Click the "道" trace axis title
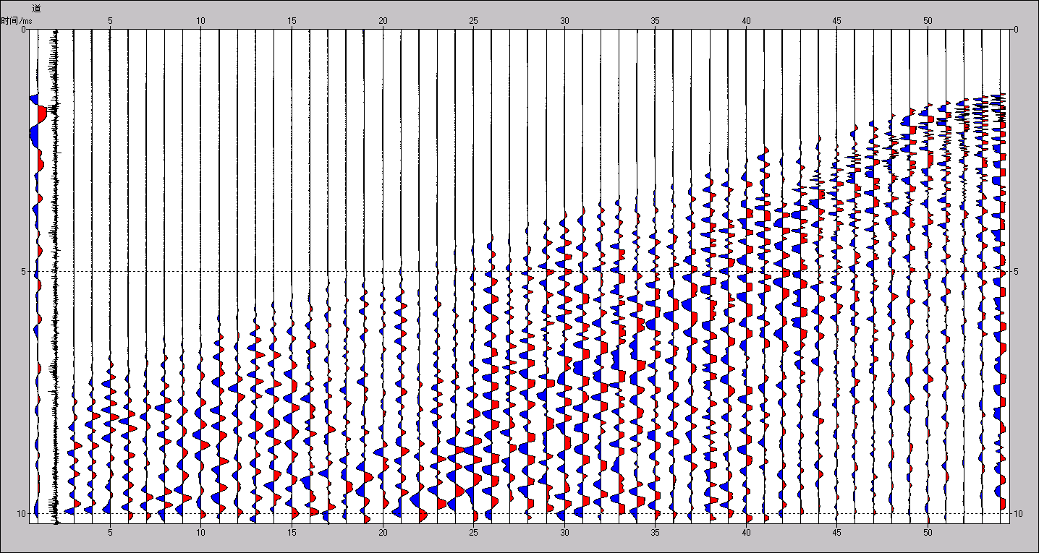This screenshot has height=553, width=1039. tap(36, 7)
